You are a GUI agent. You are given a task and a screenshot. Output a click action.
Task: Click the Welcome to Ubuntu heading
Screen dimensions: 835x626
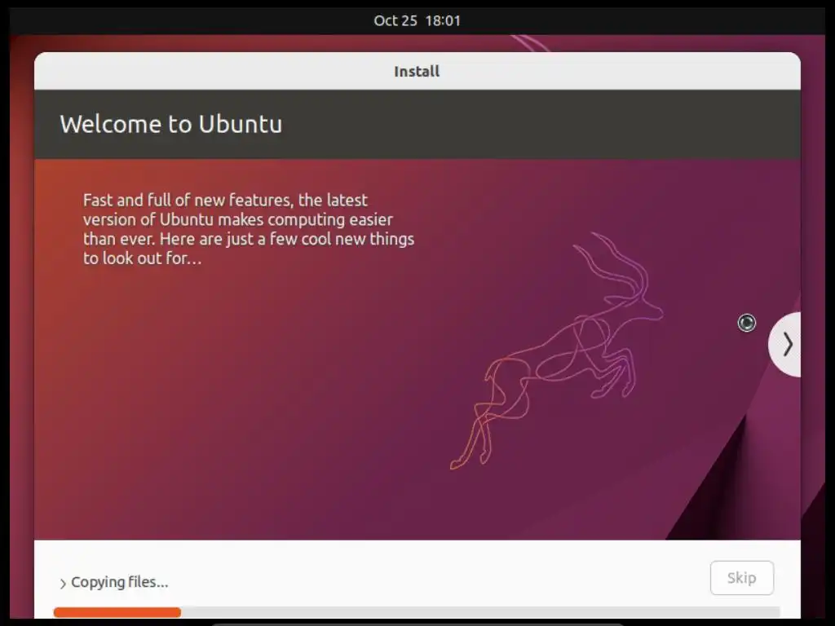[171, 124]
